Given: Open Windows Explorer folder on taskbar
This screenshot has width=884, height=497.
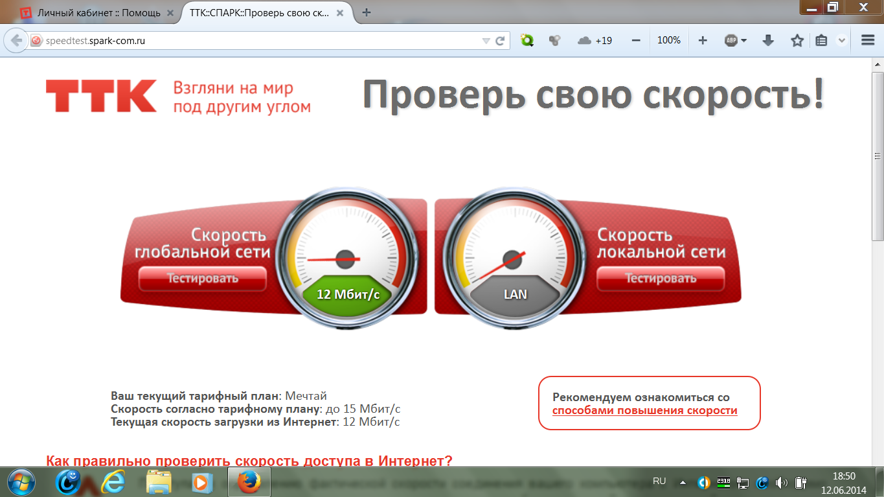Looking at the screenshot, I should point(159,482).
